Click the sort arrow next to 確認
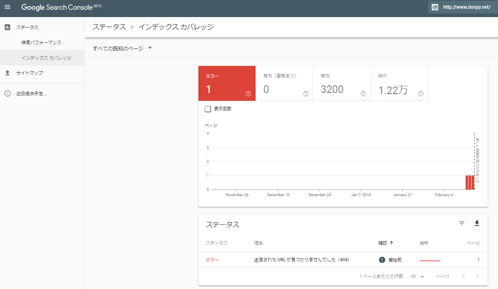 point(391,243)
